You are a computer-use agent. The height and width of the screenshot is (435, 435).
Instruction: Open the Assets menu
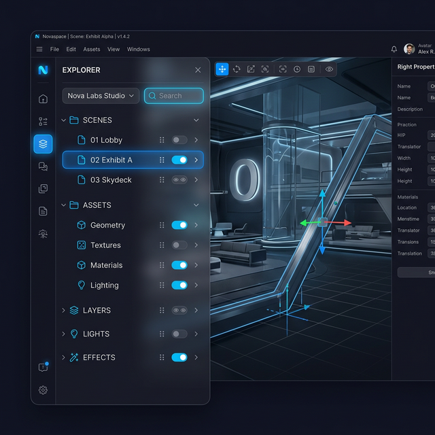(x=91, y=50)
